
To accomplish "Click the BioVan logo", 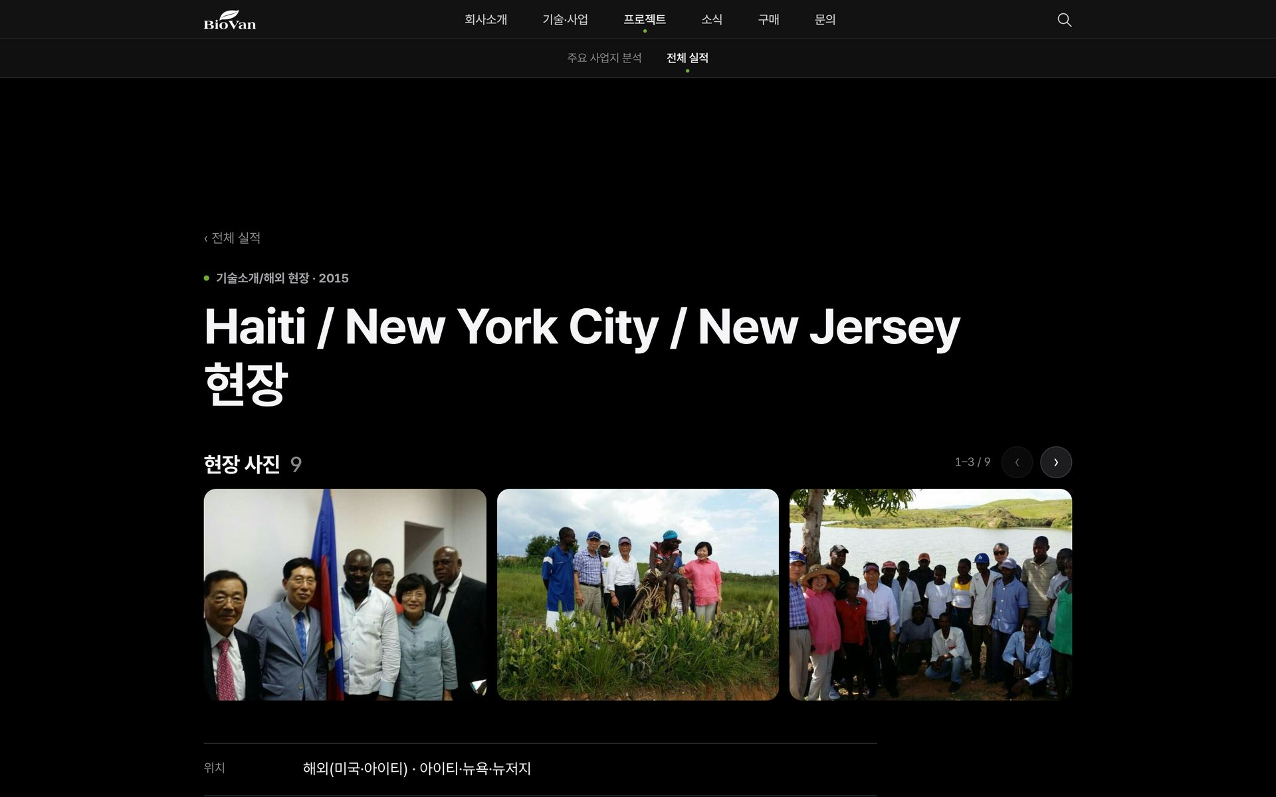I will click(229, 20).
